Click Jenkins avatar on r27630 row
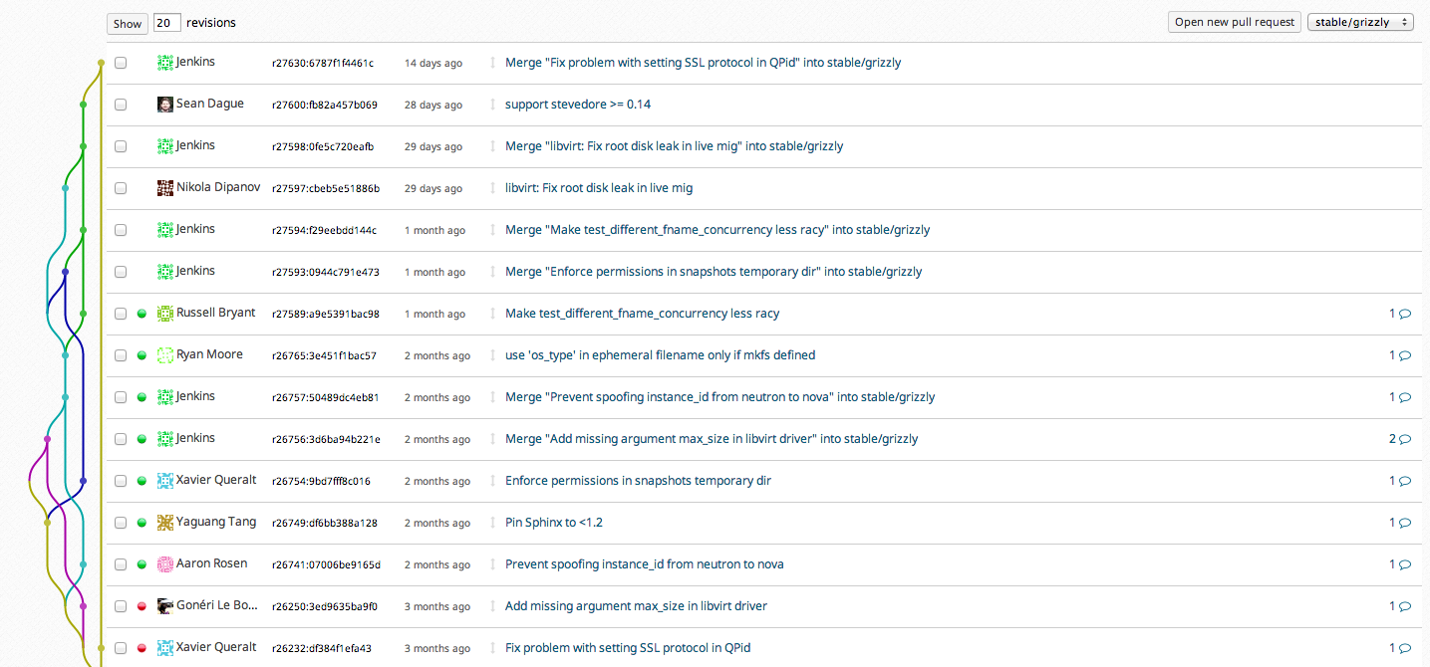 click(165, 63)
